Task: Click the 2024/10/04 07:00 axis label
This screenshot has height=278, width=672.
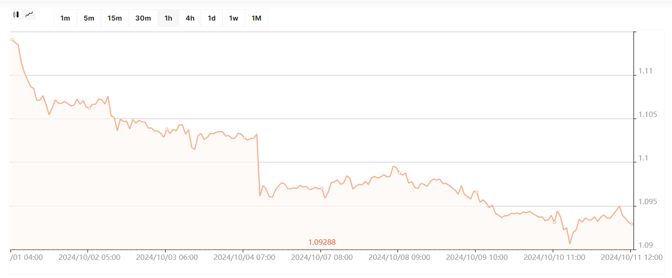Action: tap(244, 257)
